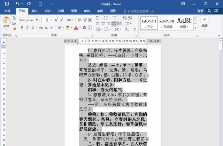Add the phonetic guide (wén) to text

tap(85, 20)
